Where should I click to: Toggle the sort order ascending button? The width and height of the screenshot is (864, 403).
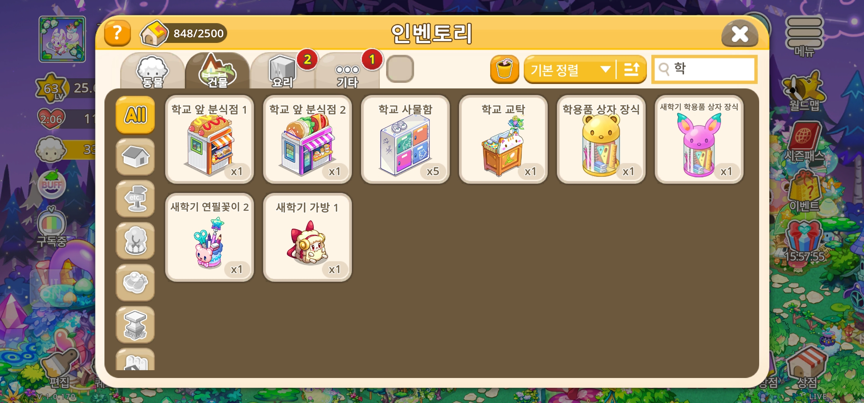[x=632, y=69]
